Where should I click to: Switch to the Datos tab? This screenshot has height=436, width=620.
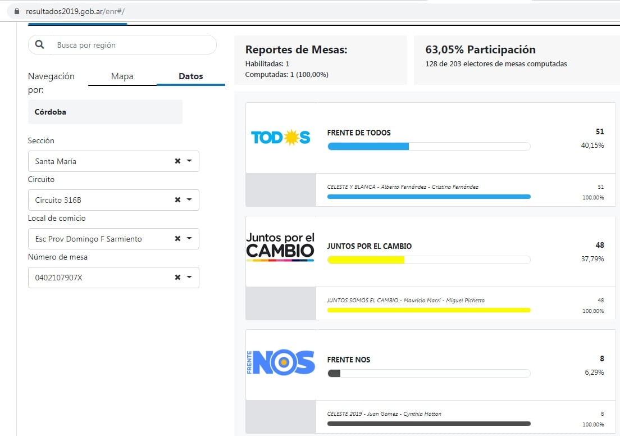tap(191, 76)
